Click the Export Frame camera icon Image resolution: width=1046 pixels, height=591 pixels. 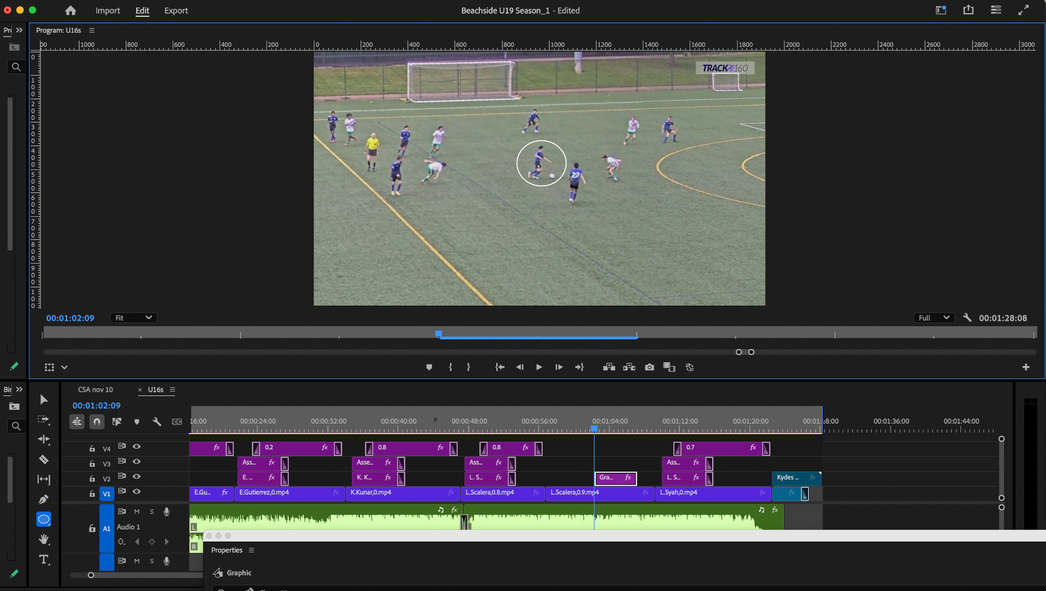pyautogui.click(x=649, y=367)
